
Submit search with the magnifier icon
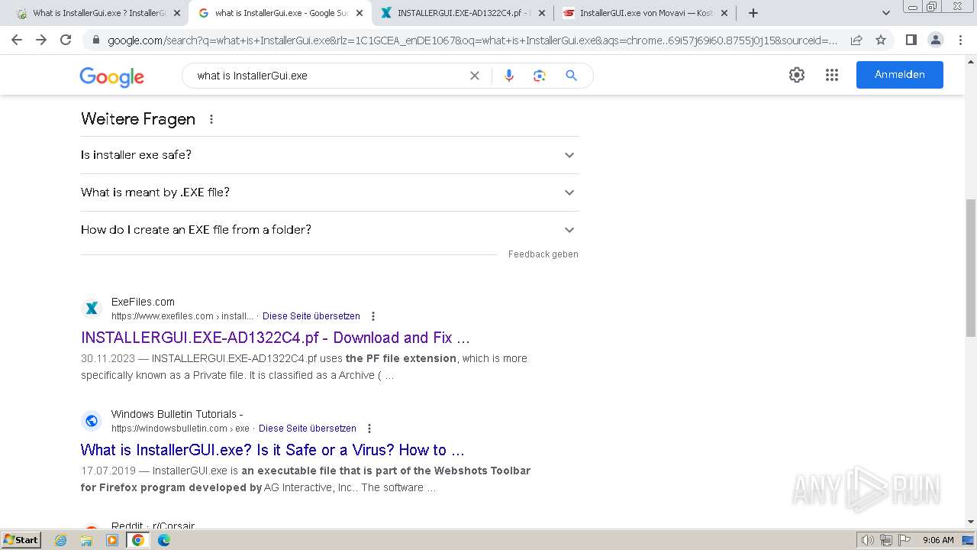coord(571,76)
